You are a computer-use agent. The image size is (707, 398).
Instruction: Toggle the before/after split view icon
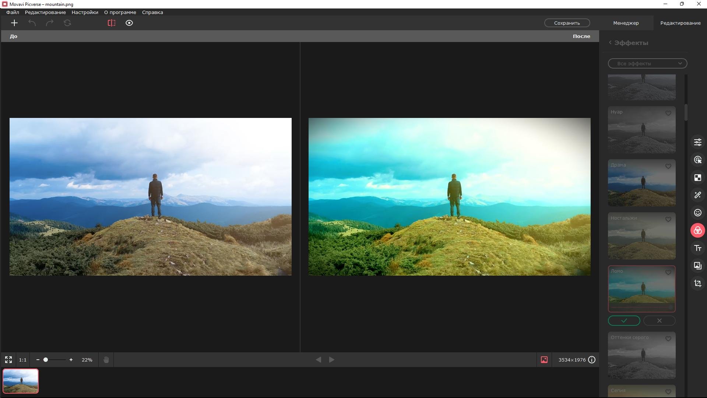point(111,23)
